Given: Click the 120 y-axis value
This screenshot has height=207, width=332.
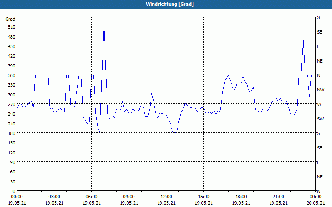Looking at the screenshot, I should click(12, 152).
